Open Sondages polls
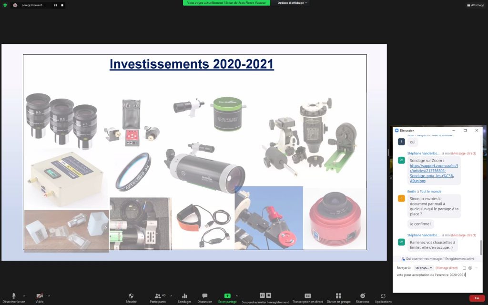 pyautogui.click(x=184, y=298)
